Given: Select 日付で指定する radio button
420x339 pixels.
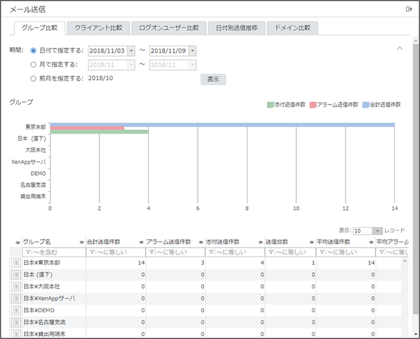Looking at the screenshot, I should coord(33,50).
